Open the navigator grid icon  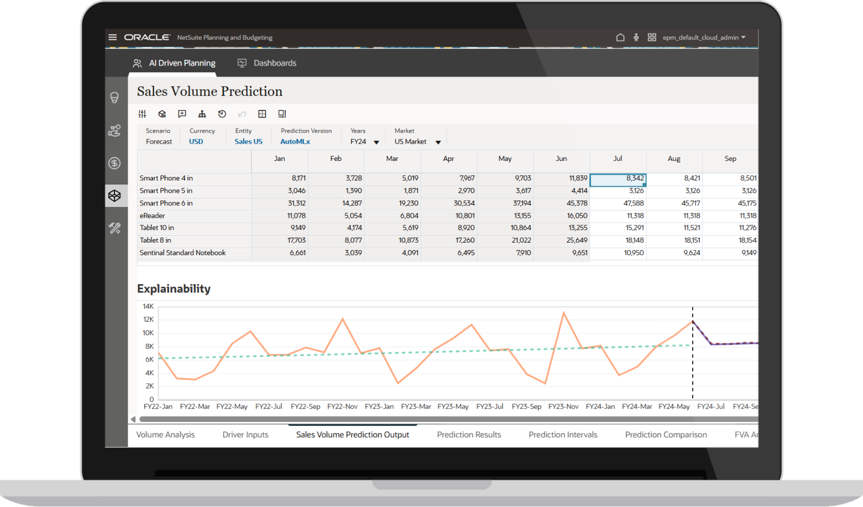[x=652, y=37]
